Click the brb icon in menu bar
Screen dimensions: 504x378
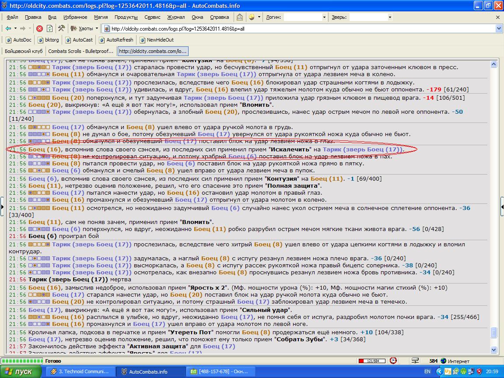tap(240, 17)
